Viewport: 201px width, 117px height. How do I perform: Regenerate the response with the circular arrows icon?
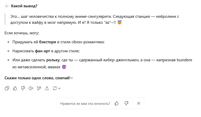(x=55, y=88)
